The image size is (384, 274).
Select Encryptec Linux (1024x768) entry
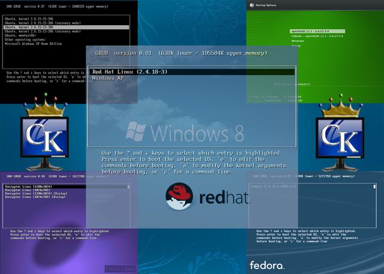[28, 190]
